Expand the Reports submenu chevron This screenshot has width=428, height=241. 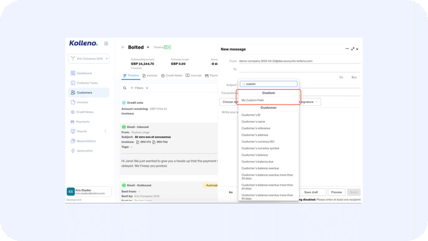pos(105,131)
